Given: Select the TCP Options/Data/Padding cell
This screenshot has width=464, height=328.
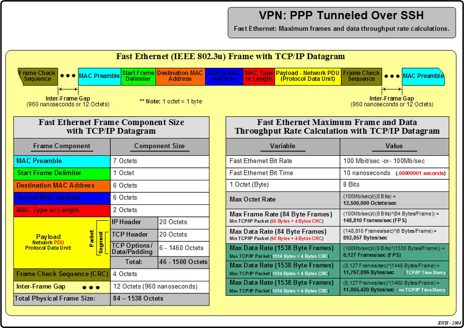Looking at the screenshot, I should tap(134, 248).
